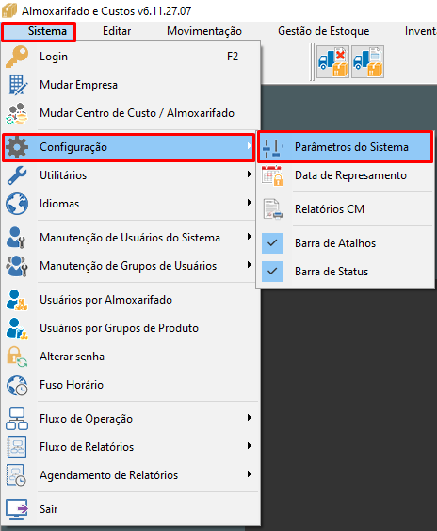
Task: Click the truck with red X toolbar icon
Action: pyautogui.click(x=333, y=62)
